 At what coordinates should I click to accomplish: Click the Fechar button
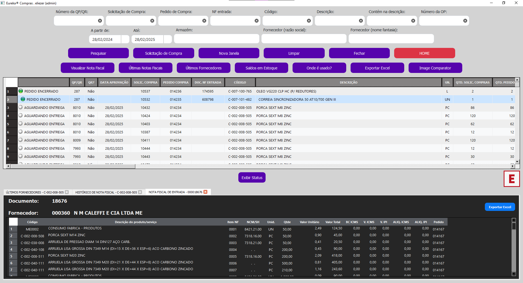tap(359, 53)
